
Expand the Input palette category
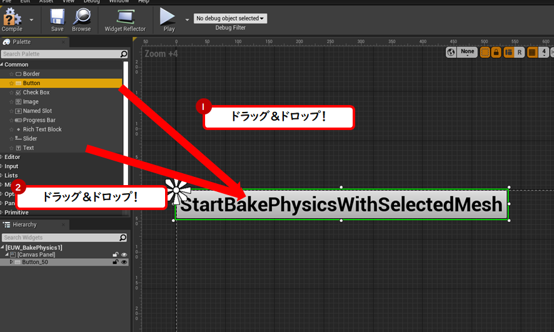click(1, 166)
